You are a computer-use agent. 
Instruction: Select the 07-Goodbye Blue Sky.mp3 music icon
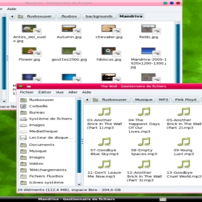[105, 141]
